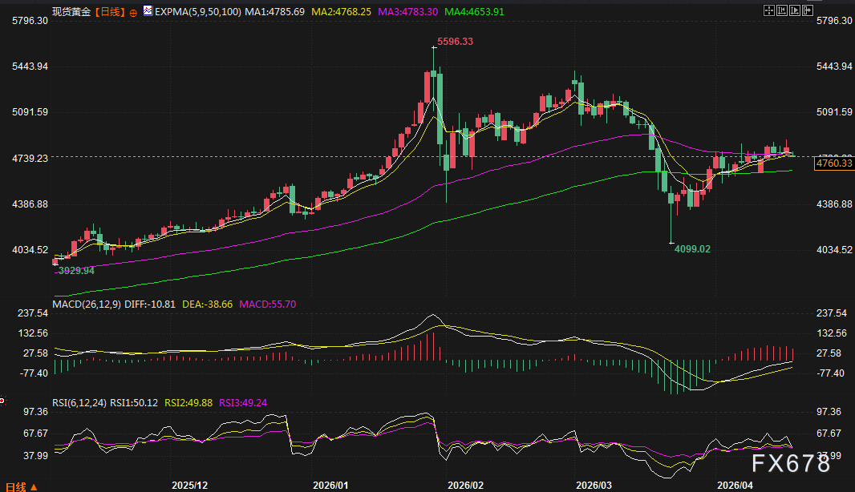Image resolution: width=855 pixels, height=492 pixels.
Task: Click the current price tag 4760.33
Action: (833, 163)
